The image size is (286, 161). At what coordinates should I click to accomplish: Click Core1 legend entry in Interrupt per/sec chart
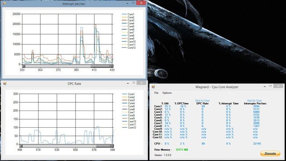click(x=128, y=14)
